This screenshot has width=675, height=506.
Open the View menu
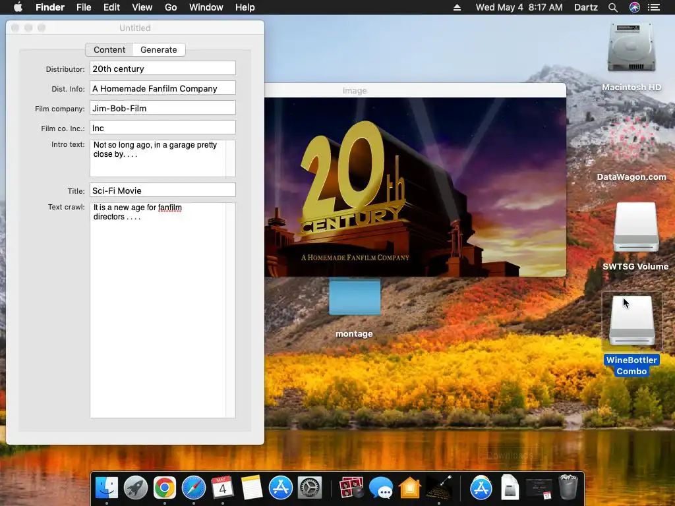point(142,7)
